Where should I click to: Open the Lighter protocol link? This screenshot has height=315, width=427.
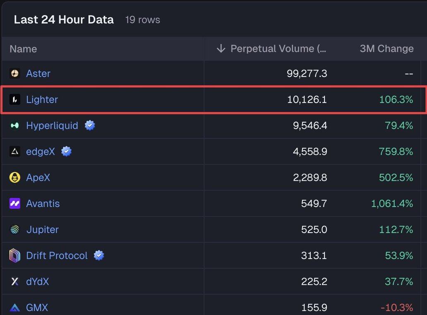point(42,100)
